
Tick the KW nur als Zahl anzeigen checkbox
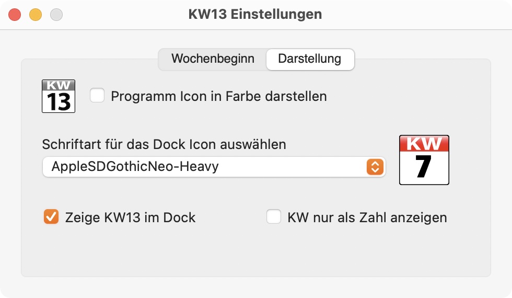pyautogui.click(x=274, y=216)
